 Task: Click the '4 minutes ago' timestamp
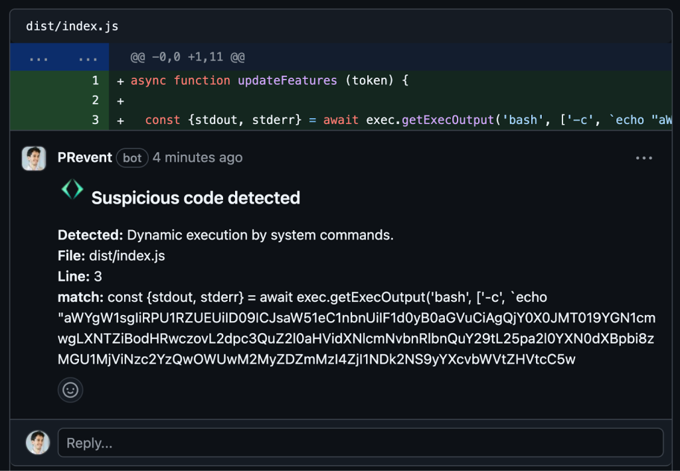pyautogui.click(x=197, y=158)
